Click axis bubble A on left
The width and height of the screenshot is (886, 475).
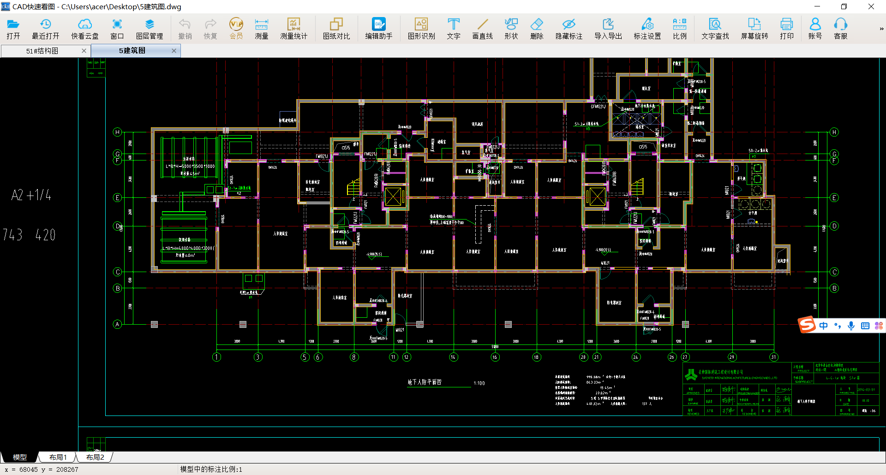(118, 324)
